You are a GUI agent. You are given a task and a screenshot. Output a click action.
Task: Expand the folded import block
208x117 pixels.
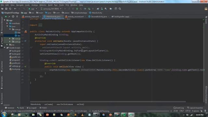[x=40, y=25]
